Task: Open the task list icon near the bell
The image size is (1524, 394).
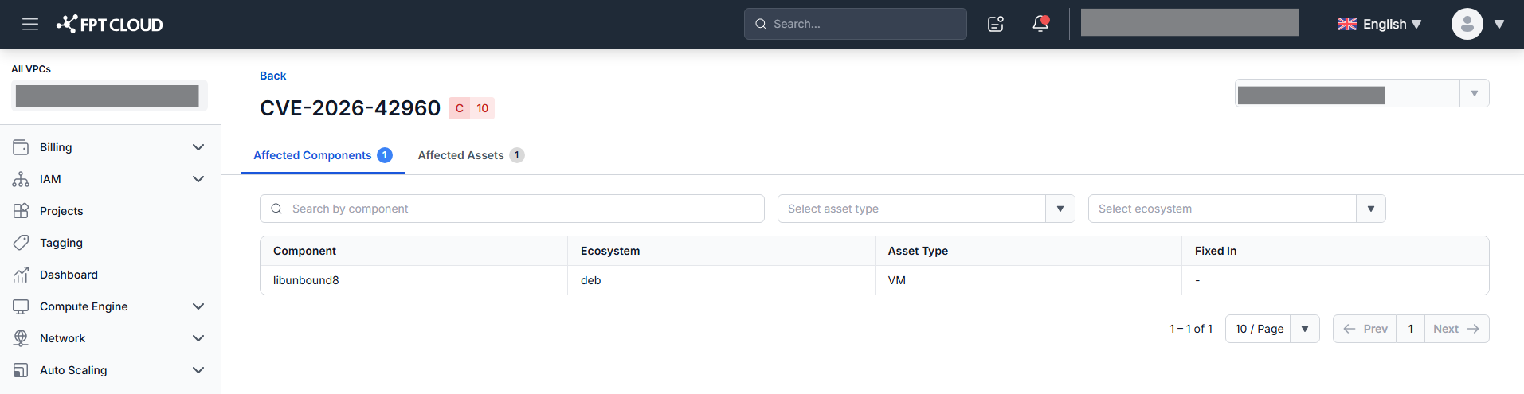Action: tap(996, 24)
